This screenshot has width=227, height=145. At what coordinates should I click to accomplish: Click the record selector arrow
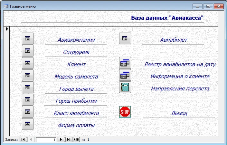pyautogui.click(x=7, y=29)
